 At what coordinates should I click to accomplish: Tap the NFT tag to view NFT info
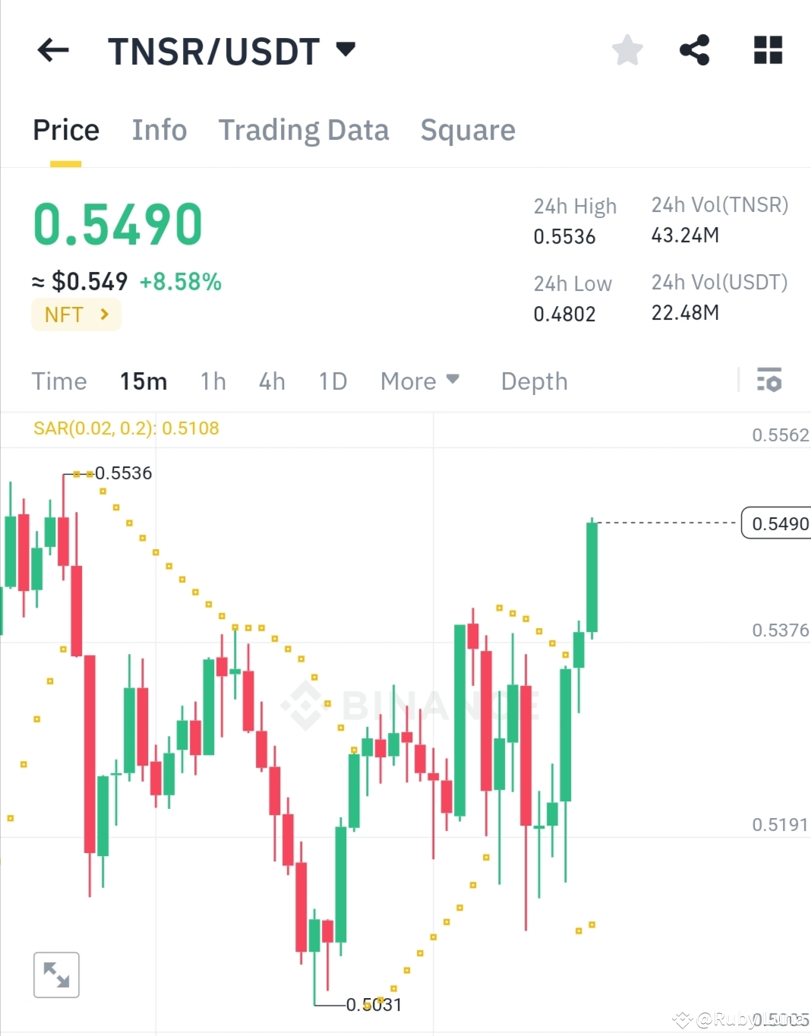[75, 314]
